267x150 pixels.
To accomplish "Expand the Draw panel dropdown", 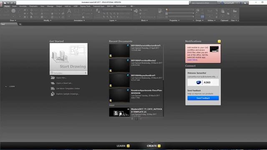I will (x=13, y=20).
